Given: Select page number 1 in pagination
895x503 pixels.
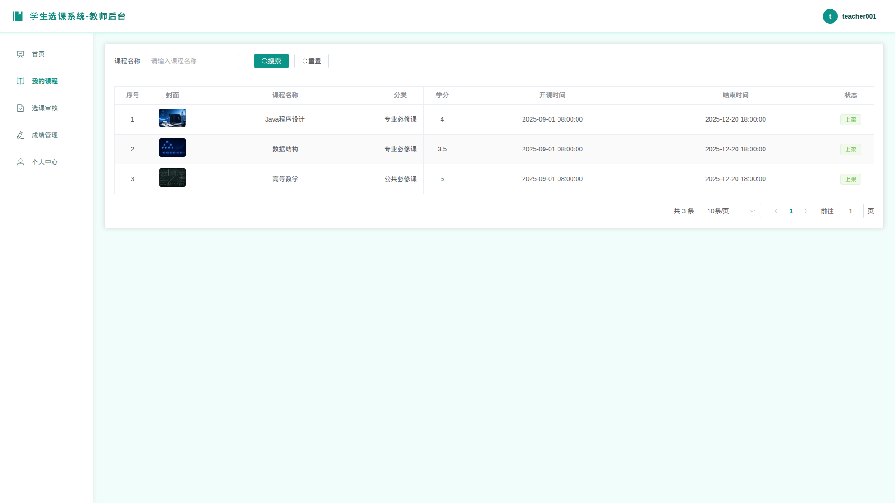Looking at the screenshot, I should click(x=791, y=211).
